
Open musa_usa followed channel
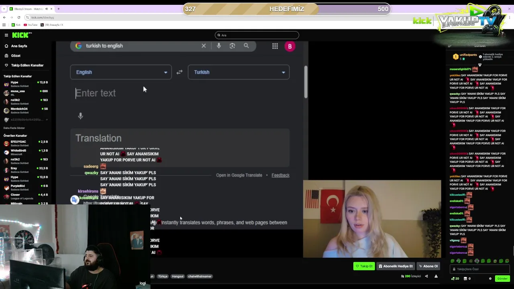tap(26, 93)
